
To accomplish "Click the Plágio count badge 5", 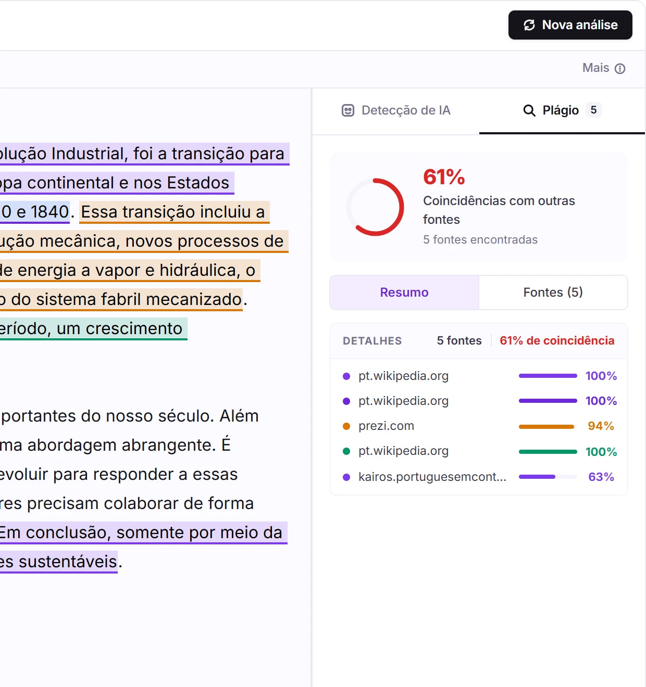I will pos(593,110).
